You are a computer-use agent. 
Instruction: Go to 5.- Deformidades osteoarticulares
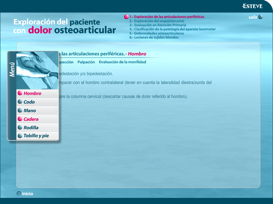click(157, 33)
